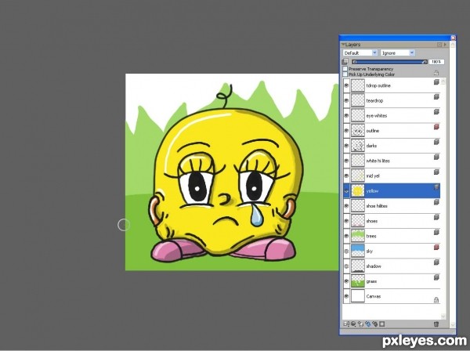Collapse the Layers panel triangle
This screenshot has height=351, width=470.
click(x=343, y=45)
